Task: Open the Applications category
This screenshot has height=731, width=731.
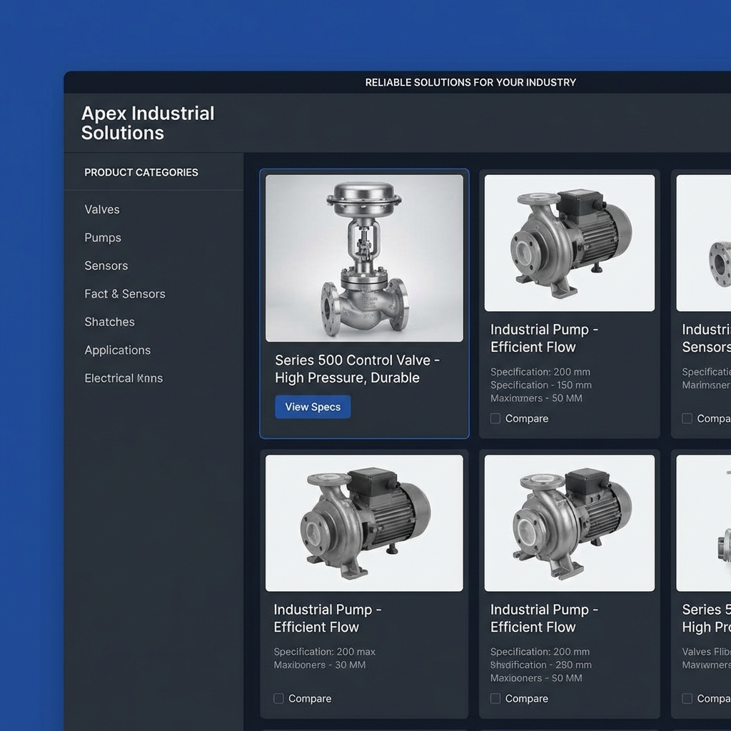Action: [118, 350]
